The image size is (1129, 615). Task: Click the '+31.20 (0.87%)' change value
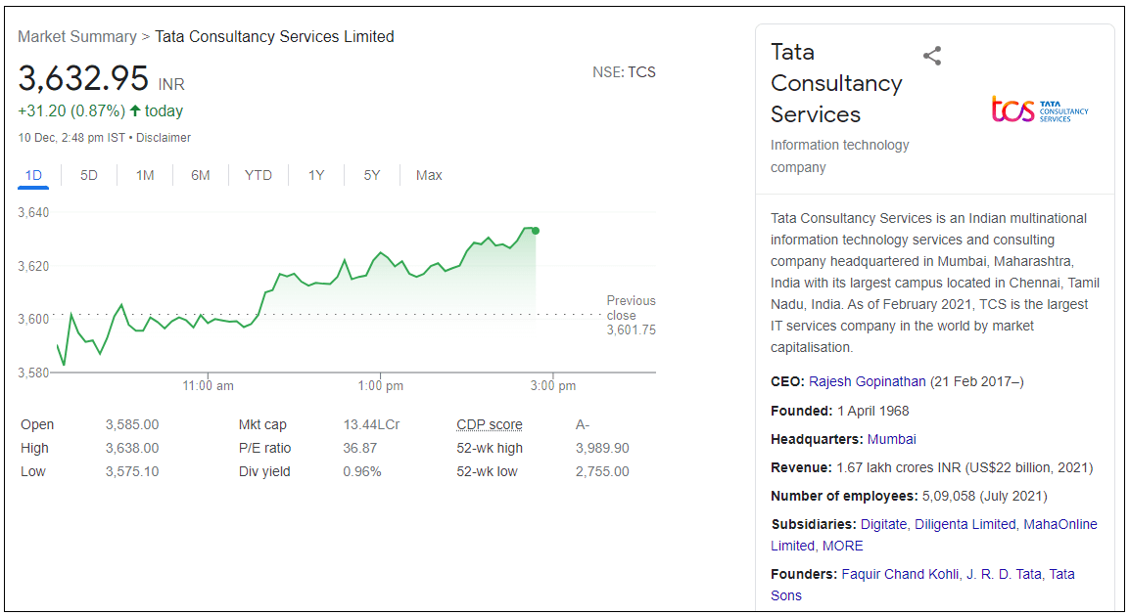pyautogui.click(x=71, y=110)
